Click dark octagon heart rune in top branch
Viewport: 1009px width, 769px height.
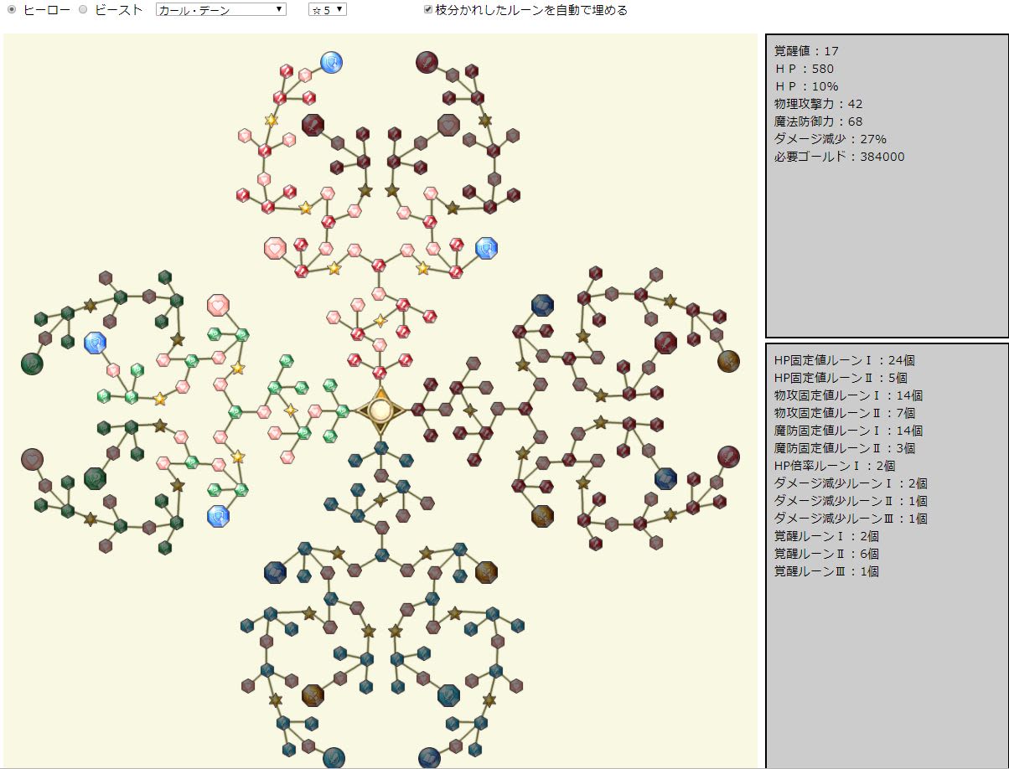448,126
